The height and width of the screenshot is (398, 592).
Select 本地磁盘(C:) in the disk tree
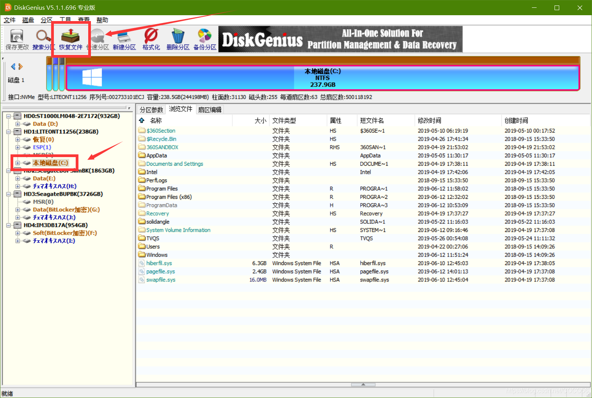point(50,163)
